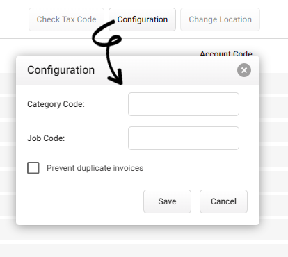Click the Prevent duplicate invoices label text
Image resolution: width=288 pixels, height=257 pixels.
click(95, 168)
